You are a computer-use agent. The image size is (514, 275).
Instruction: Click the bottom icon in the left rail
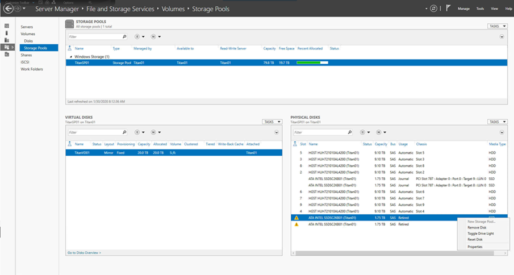(7, 55)
